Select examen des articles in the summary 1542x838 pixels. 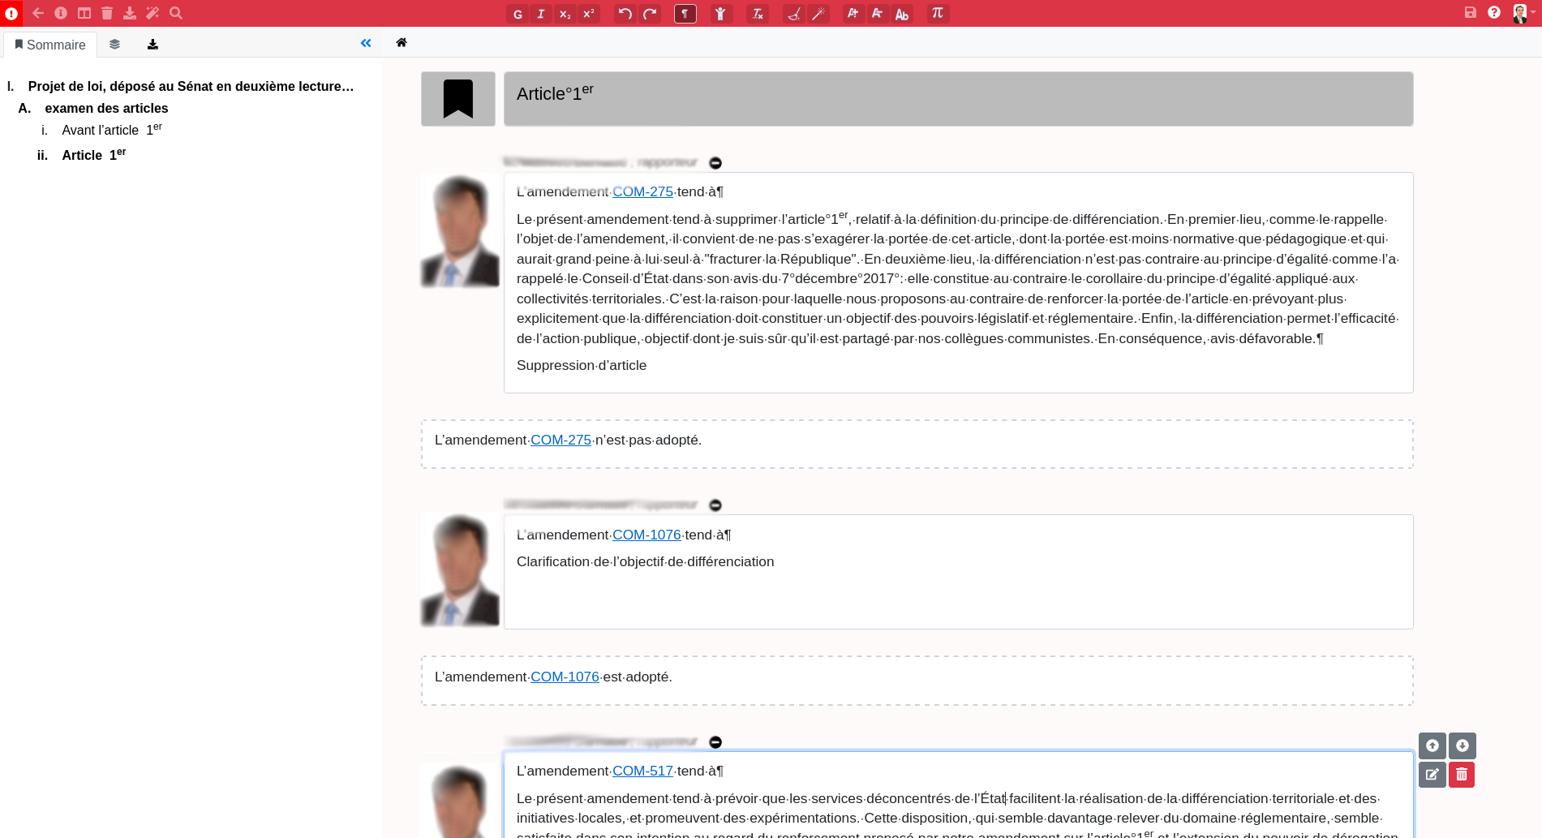(106, 109)
